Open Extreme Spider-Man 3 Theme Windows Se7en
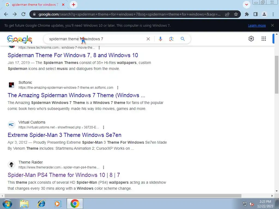 (64, 135)
